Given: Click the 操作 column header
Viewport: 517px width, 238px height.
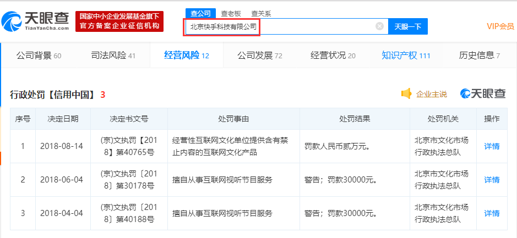Looking at the screenshot, I should pos(492,119).
